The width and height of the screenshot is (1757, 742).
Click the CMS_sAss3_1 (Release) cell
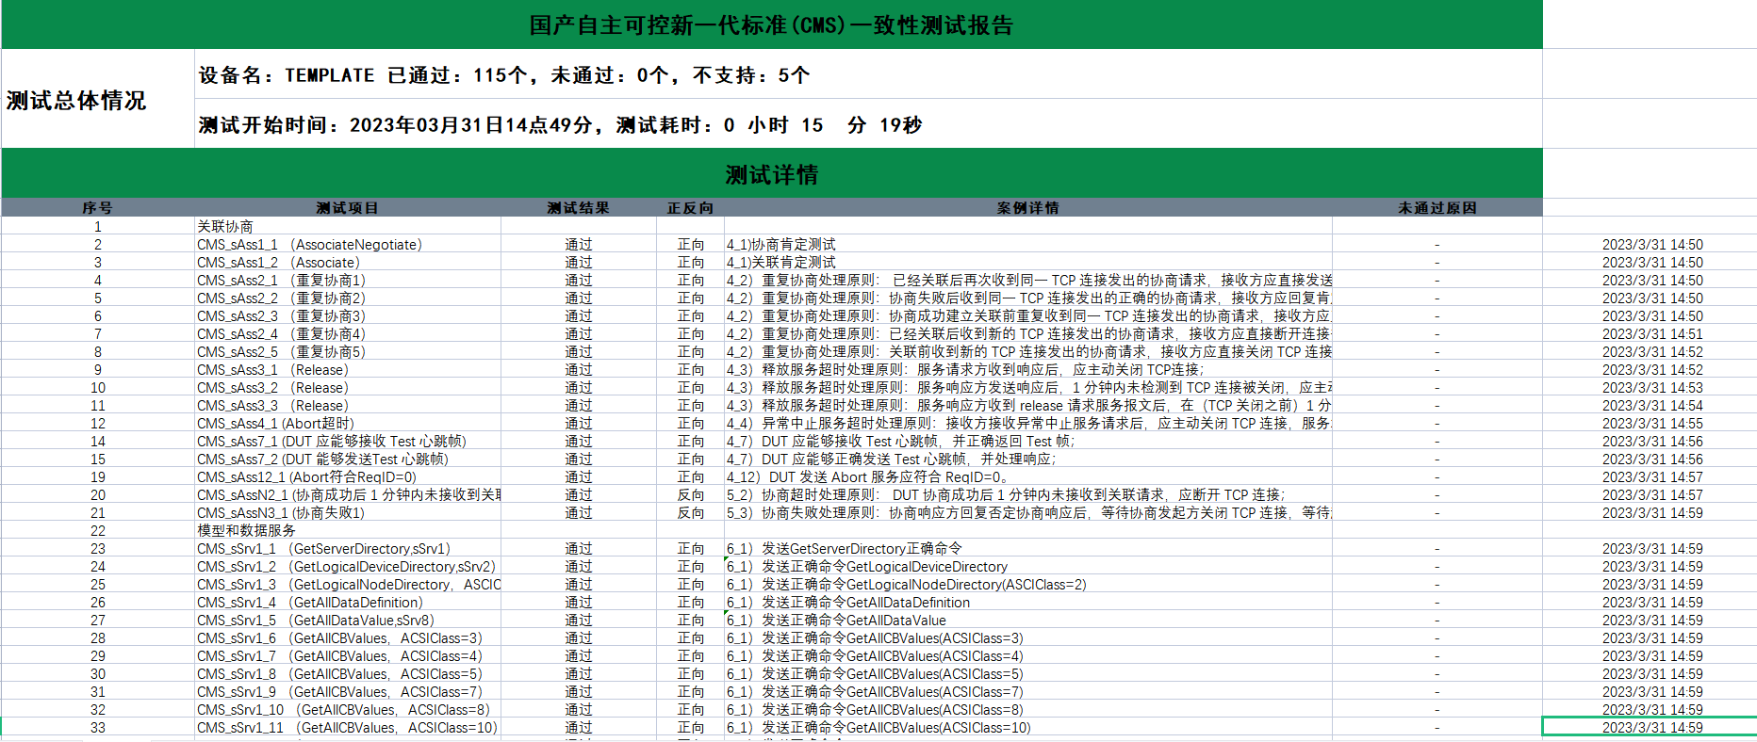pos(348,369)
